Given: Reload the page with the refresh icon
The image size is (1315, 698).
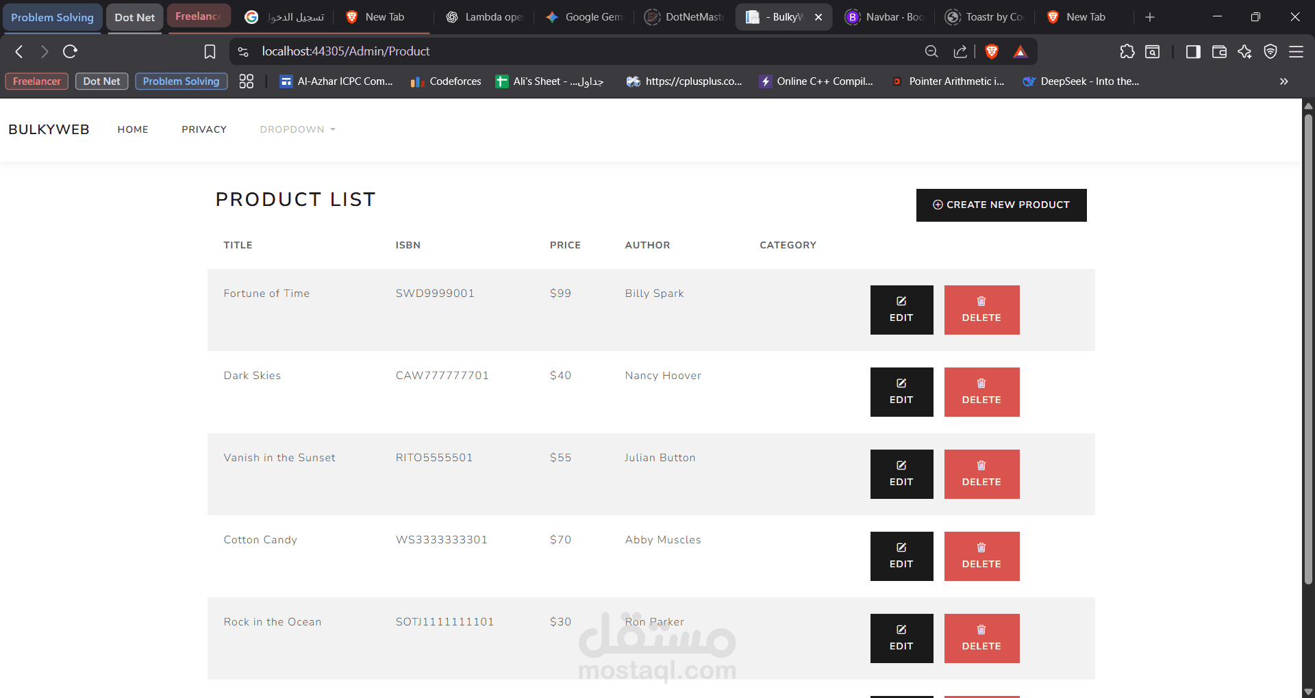Looking at the screenshot, I should pyautogui.click(x=70, y=51).
